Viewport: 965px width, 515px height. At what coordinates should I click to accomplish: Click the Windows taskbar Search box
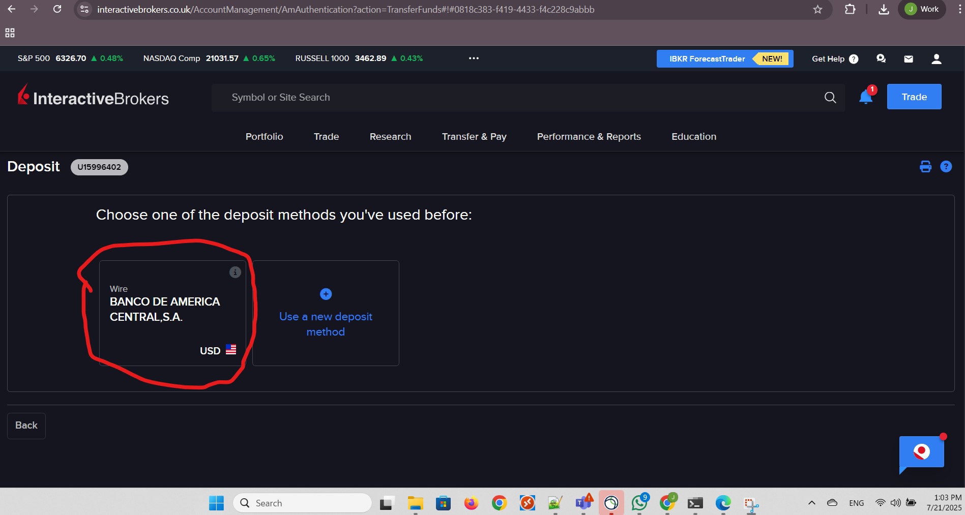pyautogui.click(x=302, y=503)
